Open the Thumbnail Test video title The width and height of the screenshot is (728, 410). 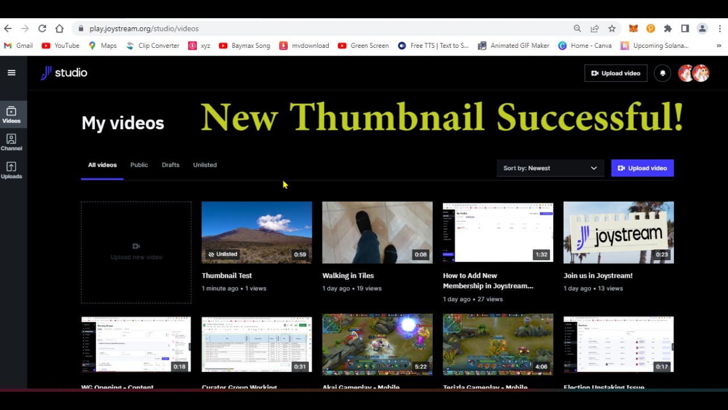pos(227,276)
